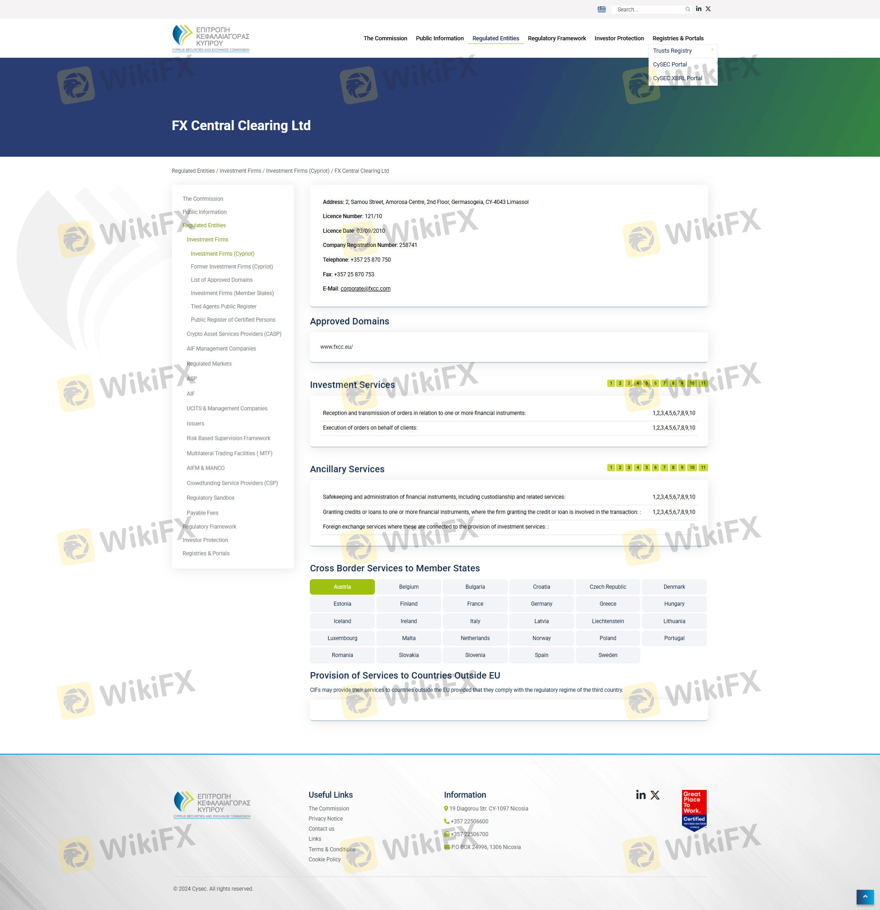
Task: Open corporate@fxcc.com email link
Action: (x=365, y=289)
